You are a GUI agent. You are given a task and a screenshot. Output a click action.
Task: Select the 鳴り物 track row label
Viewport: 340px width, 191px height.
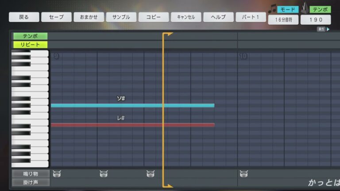(30, 174)
